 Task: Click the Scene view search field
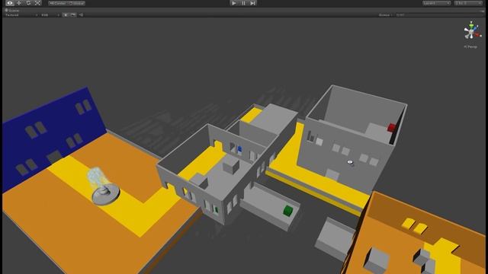click(x=439, y=15)
